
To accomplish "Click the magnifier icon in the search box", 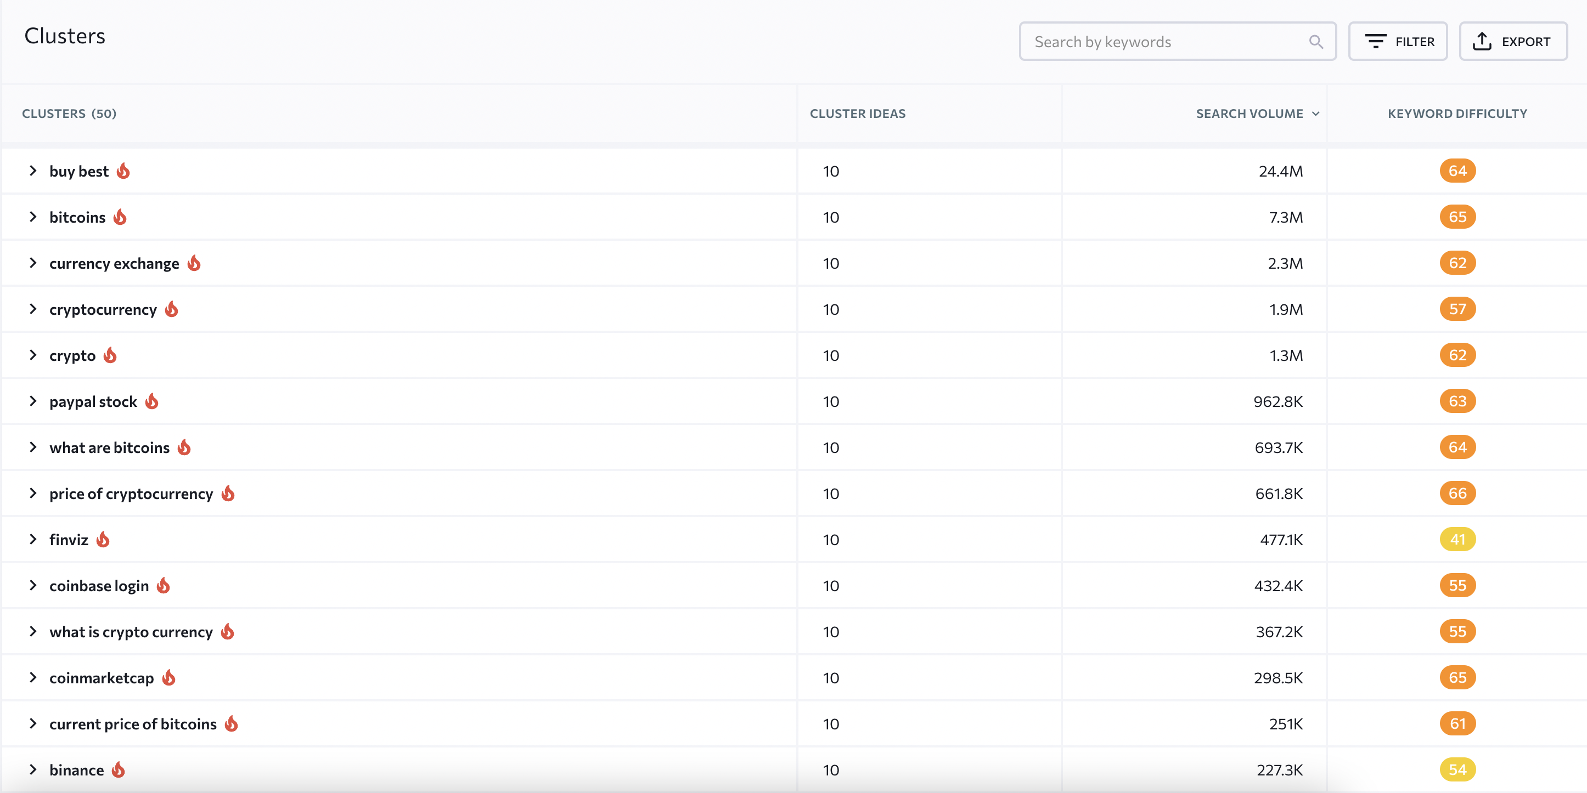I will tap(1316, 42).
